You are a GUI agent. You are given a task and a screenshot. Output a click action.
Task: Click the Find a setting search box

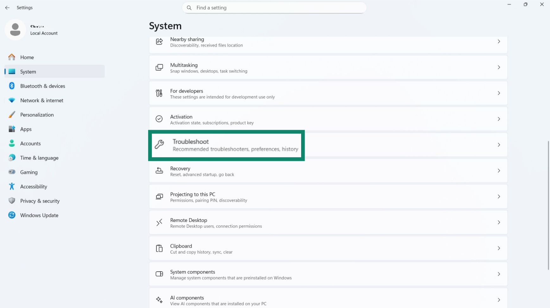click(x=274, y=8)
